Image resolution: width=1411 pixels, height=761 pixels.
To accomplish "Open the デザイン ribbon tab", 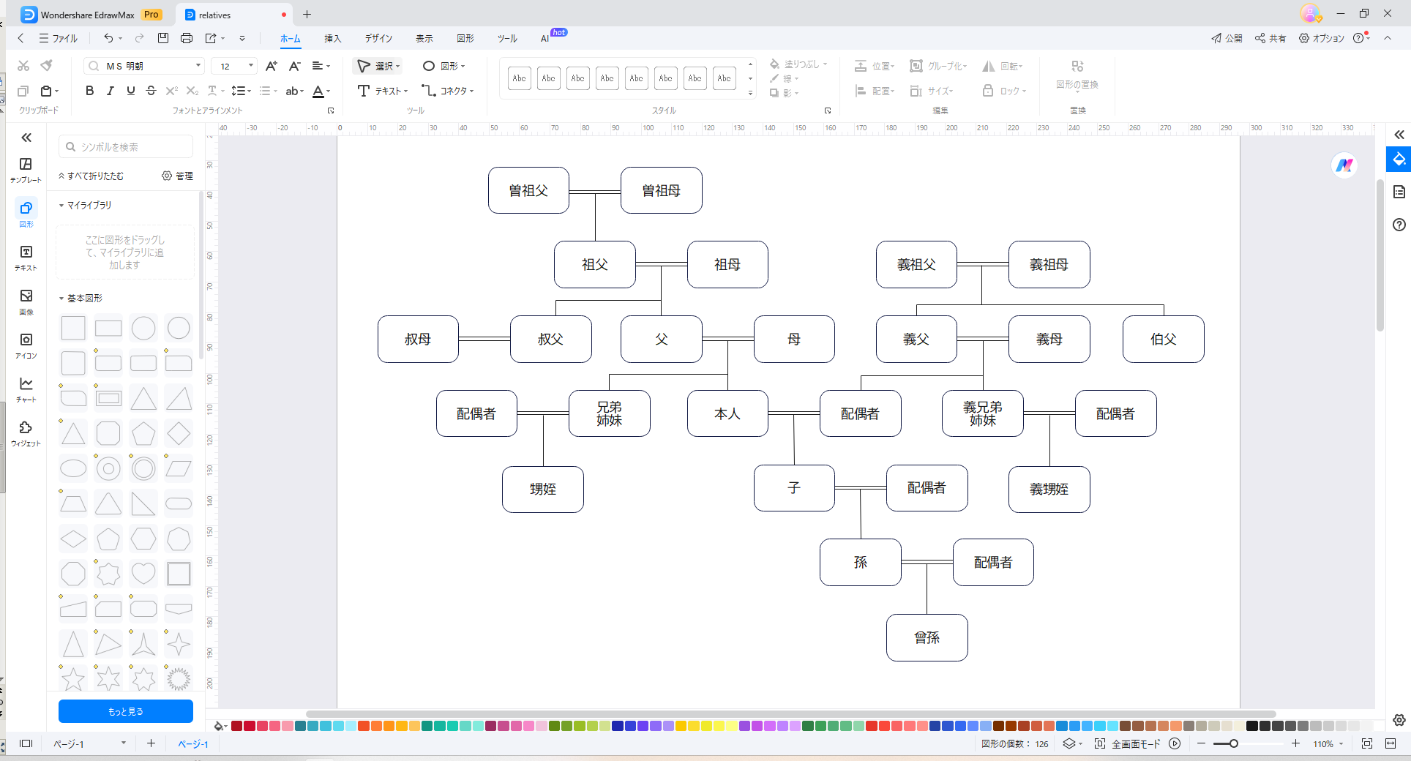I will [378, 38].
